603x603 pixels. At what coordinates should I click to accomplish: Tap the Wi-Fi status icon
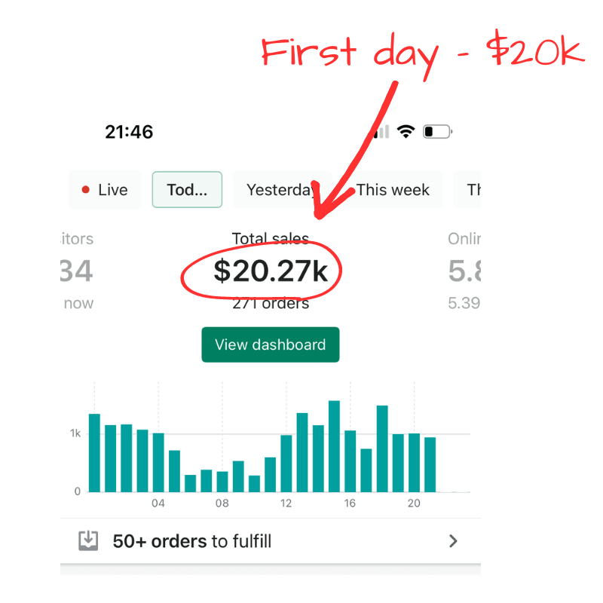(x=406, y=132)
